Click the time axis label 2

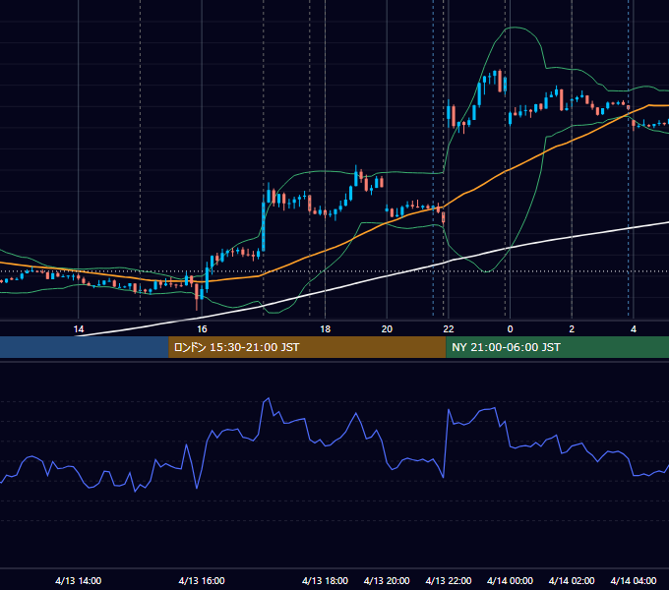(572, 329)
